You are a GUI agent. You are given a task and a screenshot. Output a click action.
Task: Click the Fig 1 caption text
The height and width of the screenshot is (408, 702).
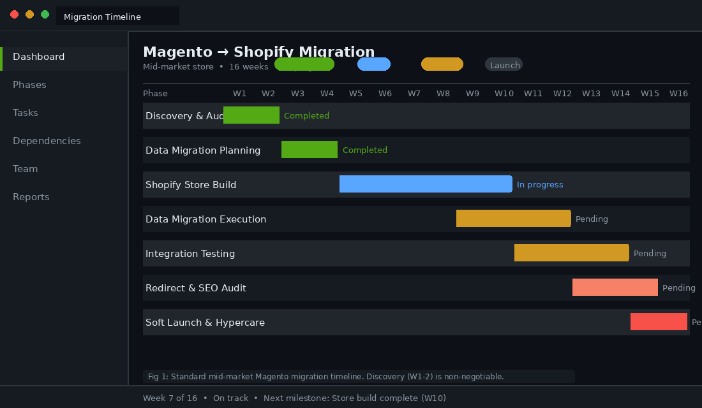tap(326, 377)
